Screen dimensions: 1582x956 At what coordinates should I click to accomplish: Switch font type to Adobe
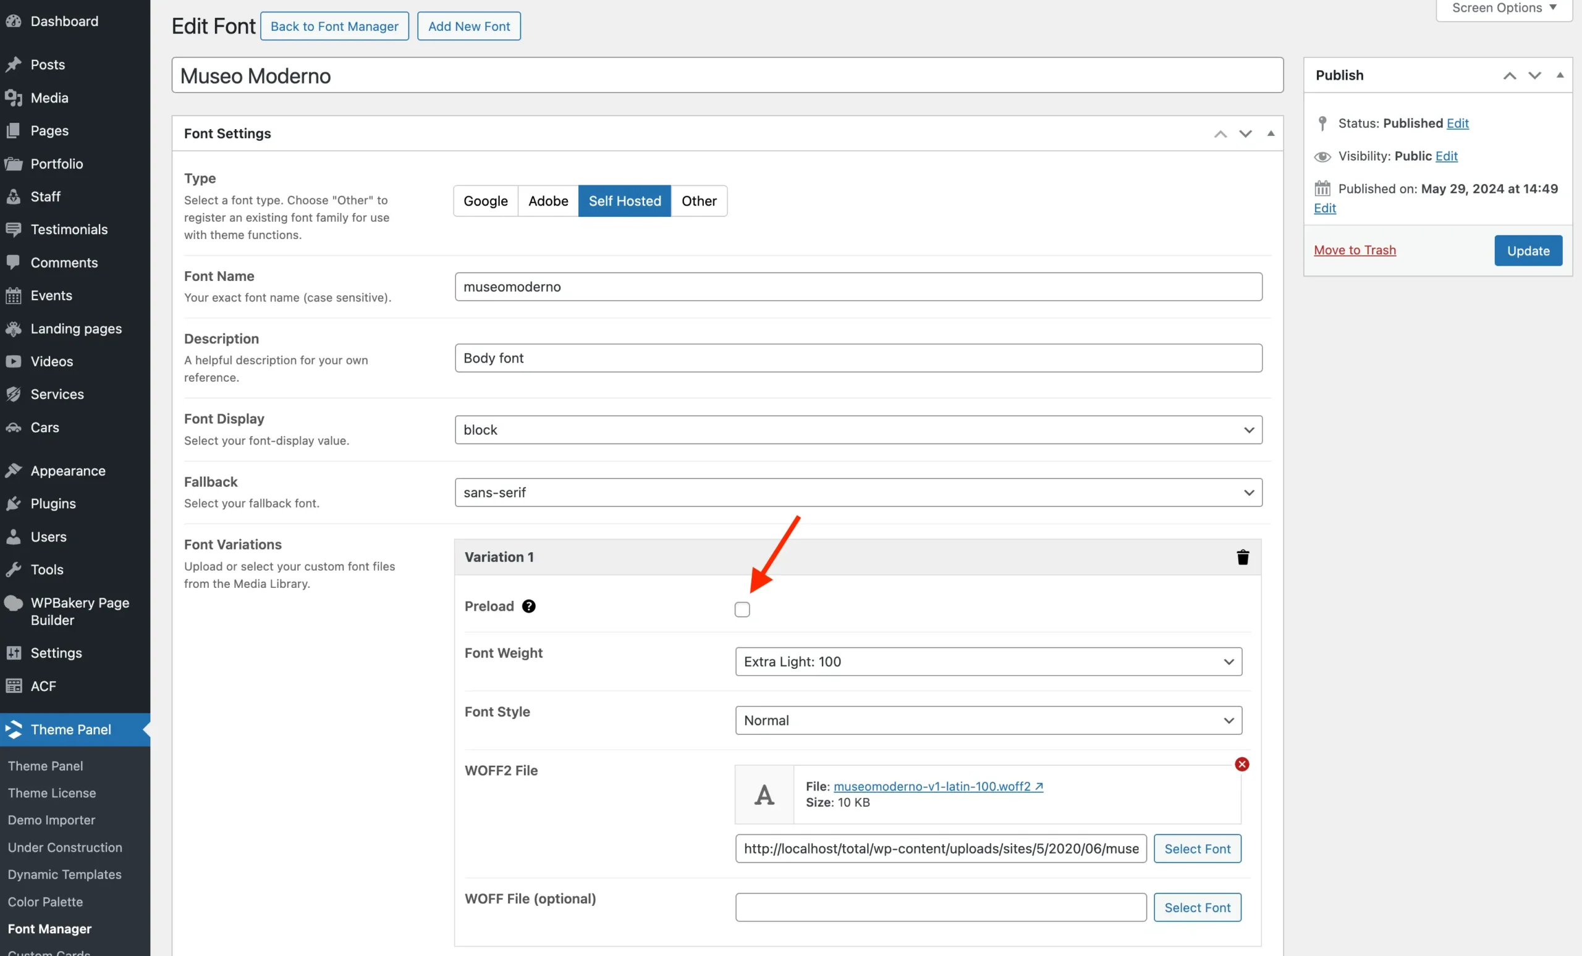[548, 201]
